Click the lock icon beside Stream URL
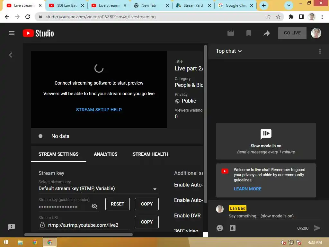The height and width of the screenshot is (247, 329). click(x=42, y=225)
